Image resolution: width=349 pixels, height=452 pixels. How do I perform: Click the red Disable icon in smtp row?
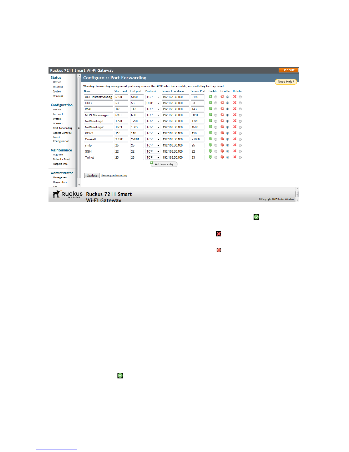click(222, 145)
